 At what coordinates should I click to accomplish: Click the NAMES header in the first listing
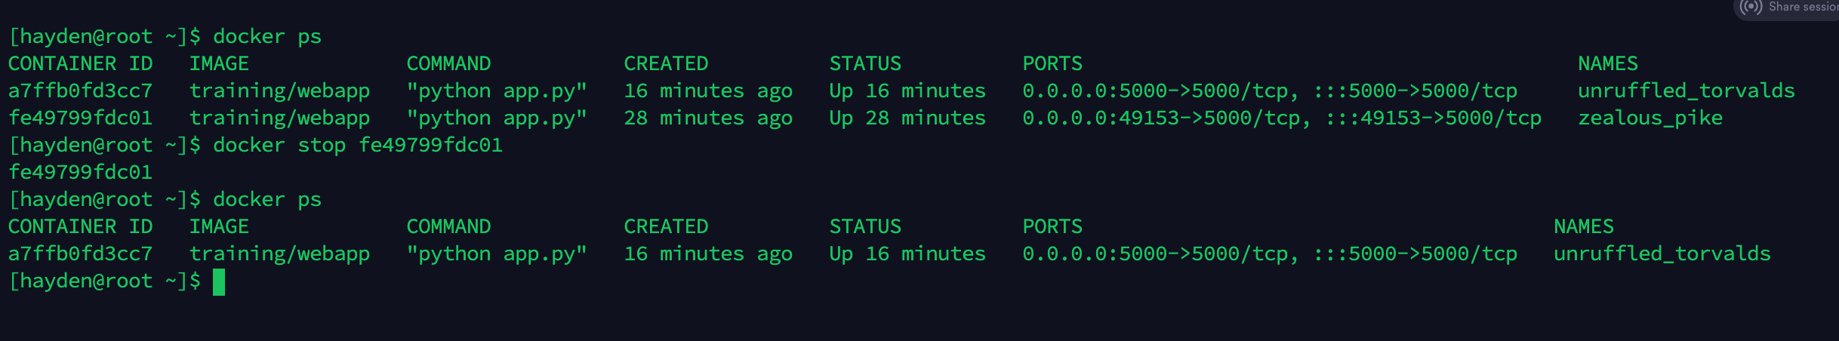(1607, 63)
